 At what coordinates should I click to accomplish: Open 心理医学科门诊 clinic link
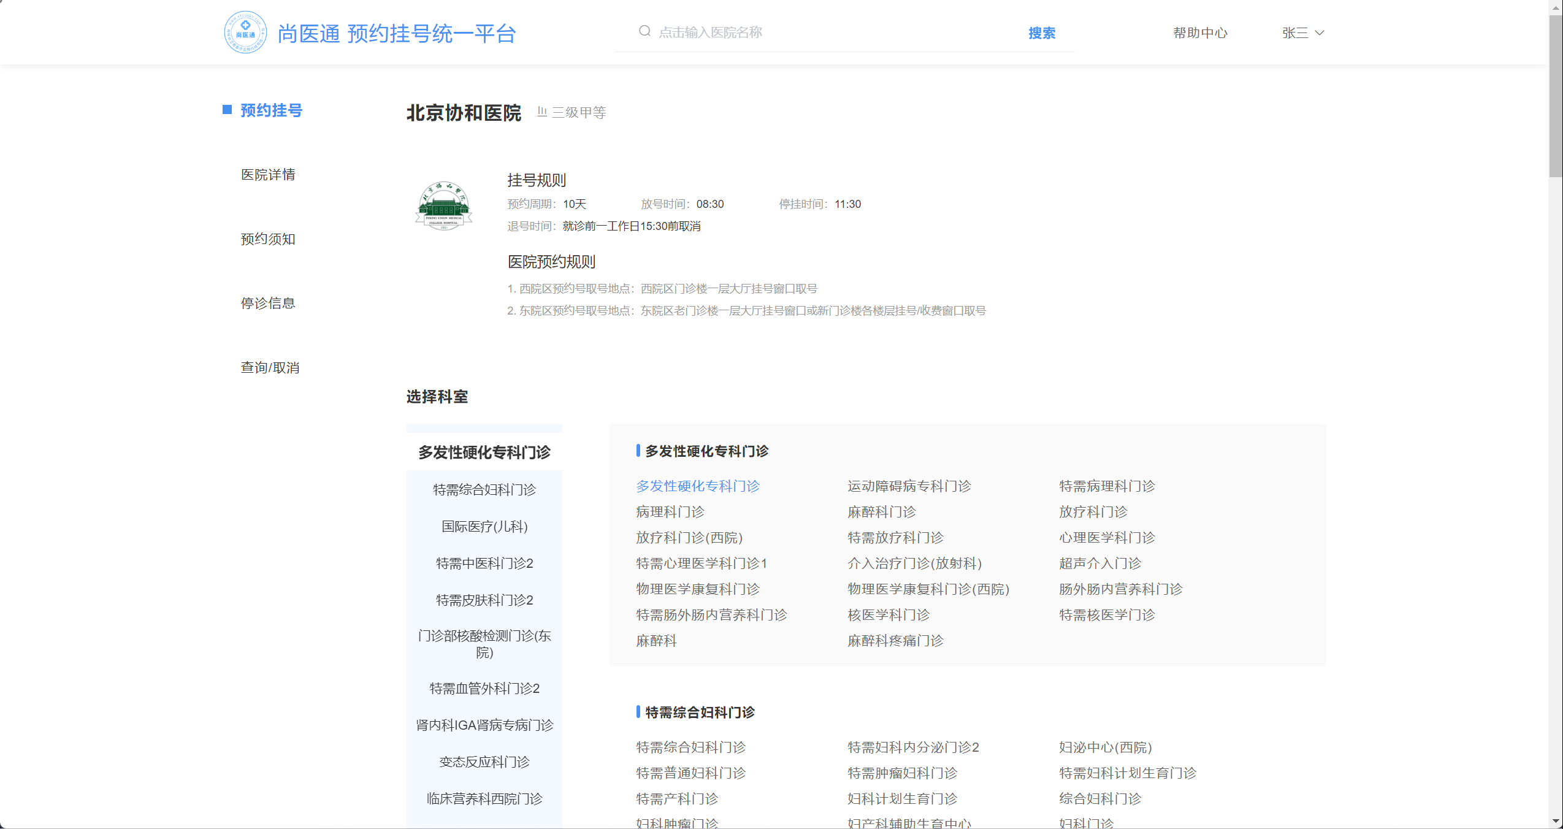[x=1107, y=537]
